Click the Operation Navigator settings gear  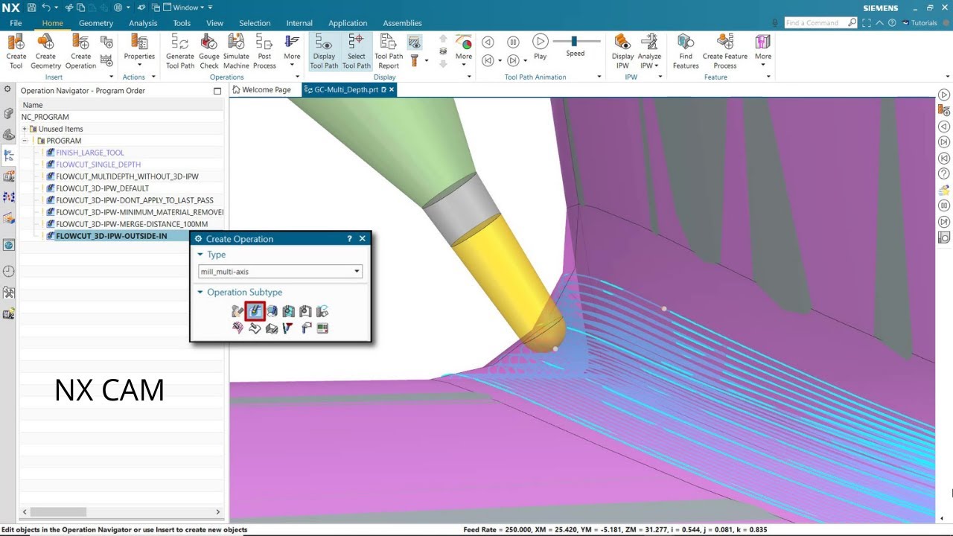point(7,89)
